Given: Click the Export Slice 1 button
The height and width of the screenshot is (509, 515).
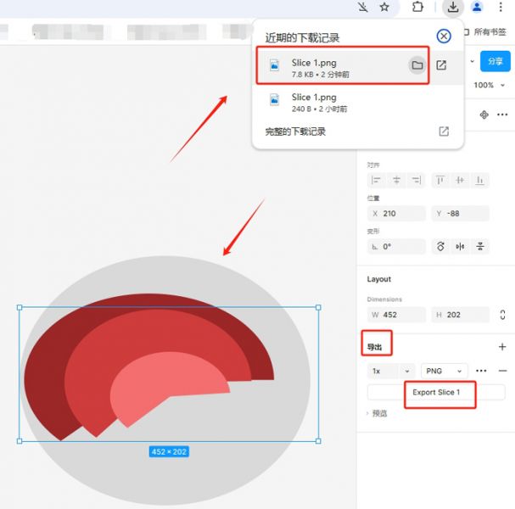Looking at the screenshot, I should pyautogui.click(x=436, y=393).
